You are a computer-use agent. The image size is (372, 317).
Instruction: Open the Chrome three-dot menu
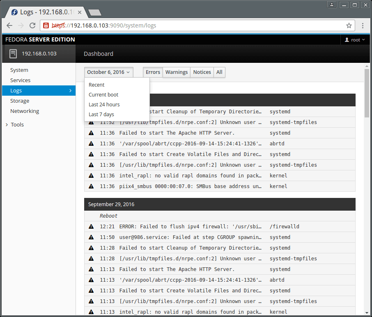(x=363, y=25)
